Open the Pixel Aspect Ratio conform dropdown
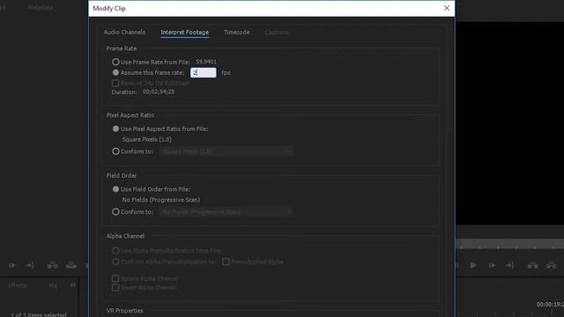564x317 pixels. click(226, 151)
